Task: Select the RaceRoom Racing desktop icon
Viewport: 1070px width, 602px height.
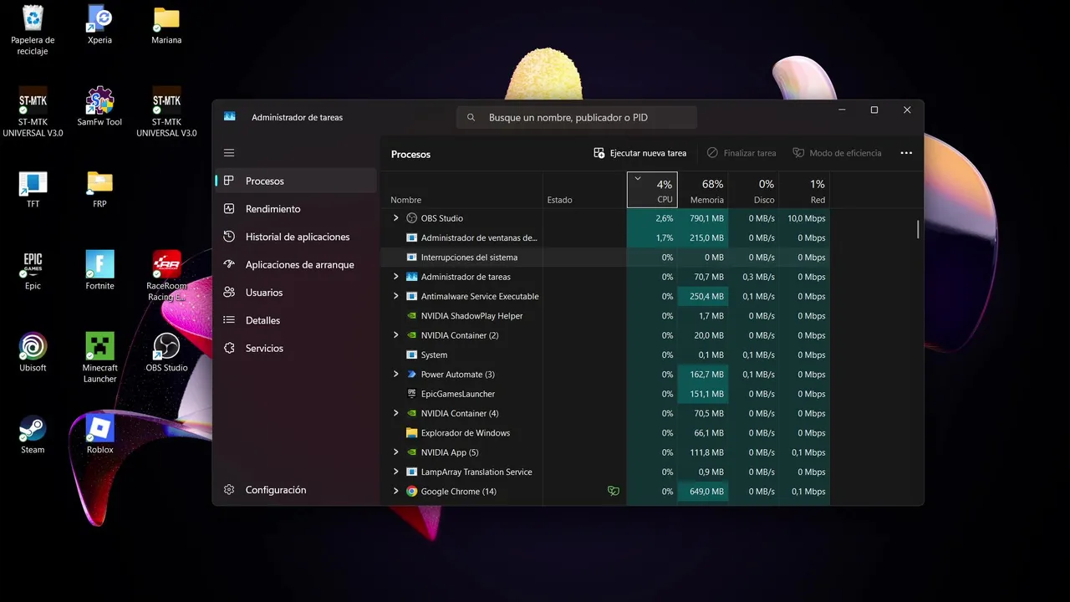Action: pyautogui.click(x=166, y=276)
